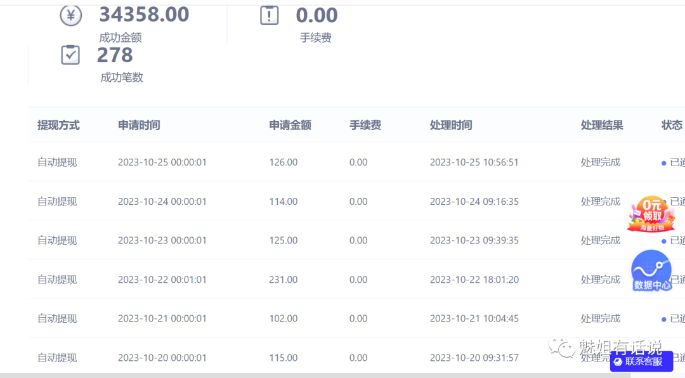Click the 处理结果 column header
The width and height of the screenshot is (685, 378).
(x=602, y=125)
